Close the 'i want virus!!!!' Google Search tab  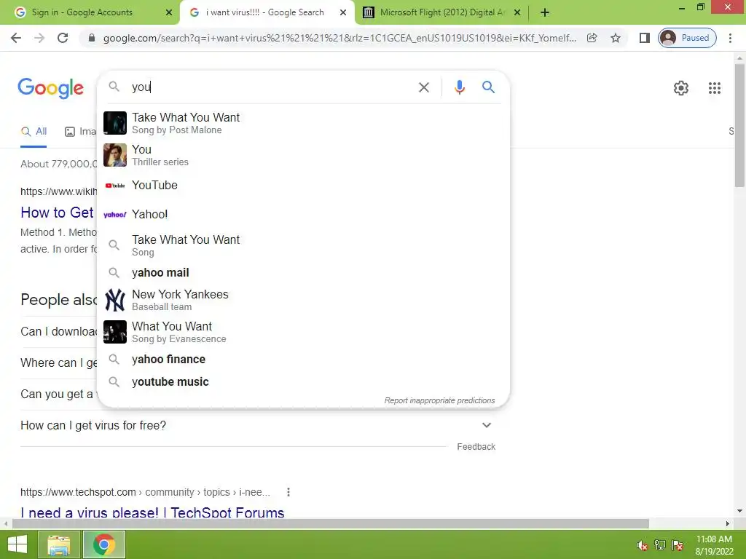(x=342, y=13)
